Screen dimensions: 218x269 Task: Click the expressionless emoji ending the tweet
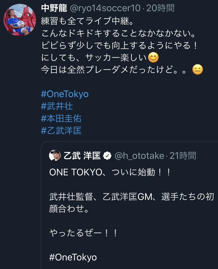197,70
